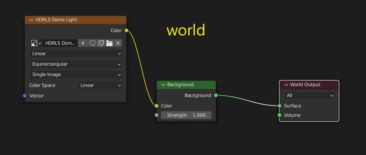Image resolution: width=366 pixels, height=155 pixels.
Task: Click the Vector input socket
Action: click(x=25, y=96)
